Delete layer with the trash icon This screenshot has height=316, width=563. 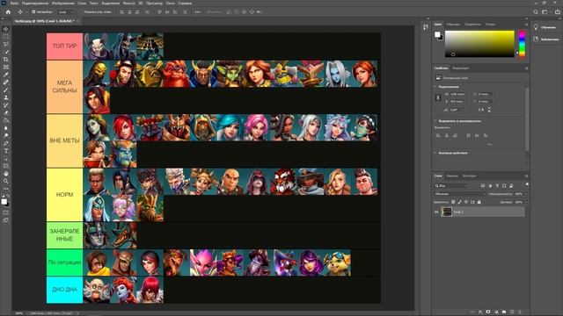[520, 312]
